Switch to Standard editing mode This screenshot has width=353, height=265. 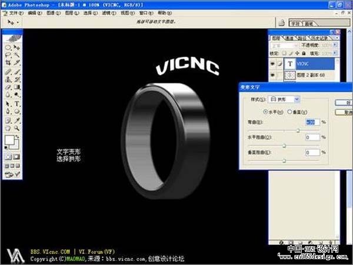[8, 157]
